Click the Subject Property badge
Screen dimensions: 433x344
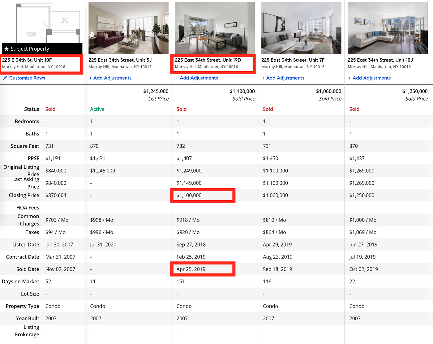tap(30, 48)
